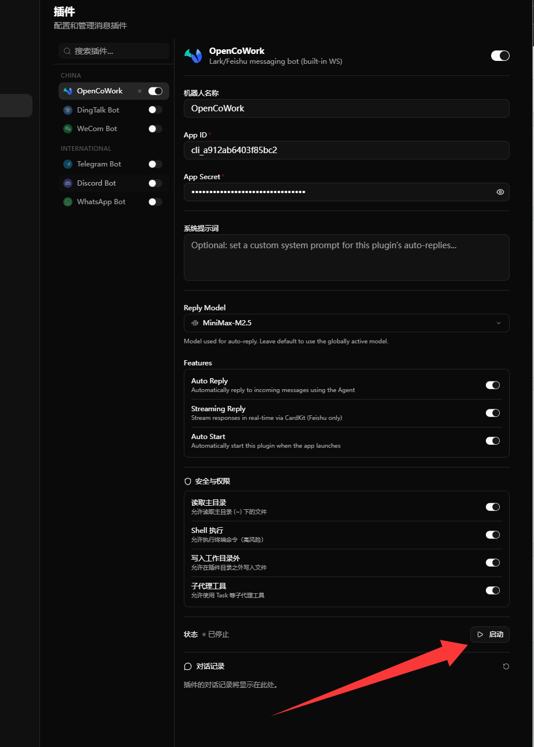Click the App ID input field
534x747 pixels.
347,150
